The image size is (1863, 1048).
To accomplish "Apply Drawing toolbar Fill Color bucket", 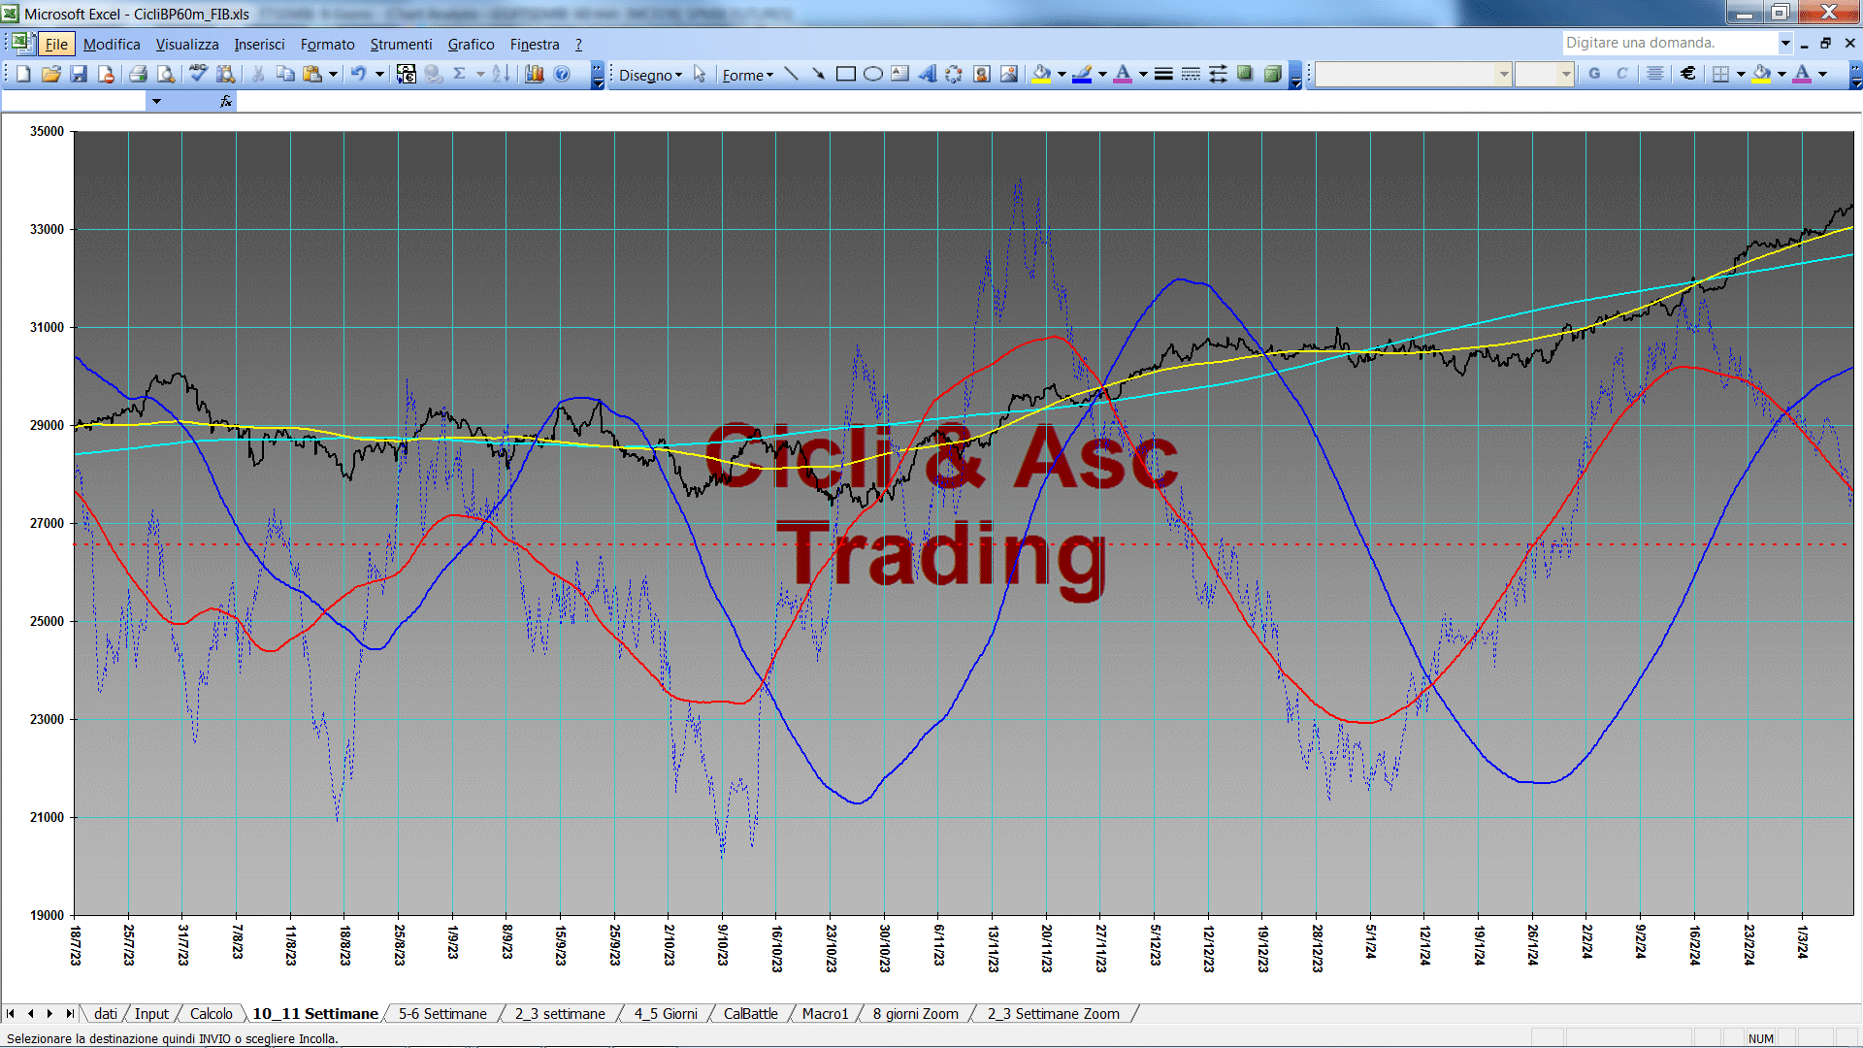I will click(x=1042, y=74).
